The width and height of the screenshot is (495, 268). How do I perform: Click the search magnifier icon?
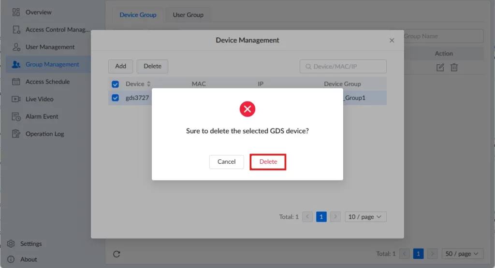point(308,67)
